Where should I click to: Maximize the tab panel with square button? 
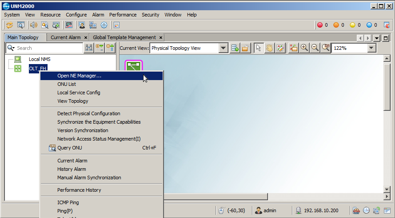[x=386, y=38]
